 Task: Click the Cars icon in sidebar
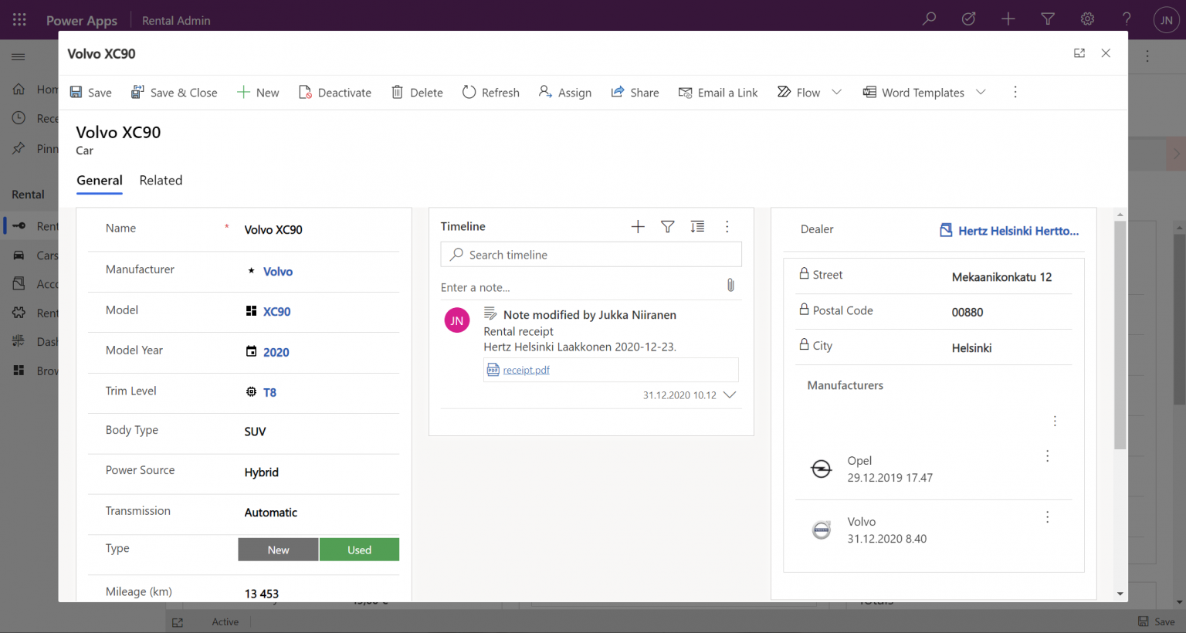click(x=19, y=256)
